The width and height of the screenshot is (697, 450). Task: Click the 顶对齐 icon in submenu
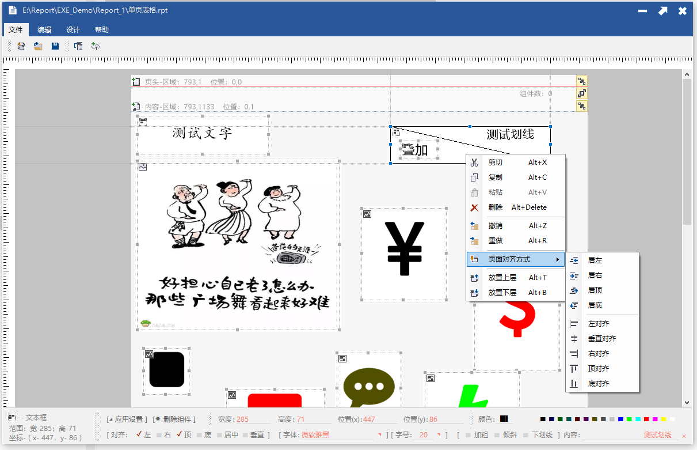[x=574, y=369]
